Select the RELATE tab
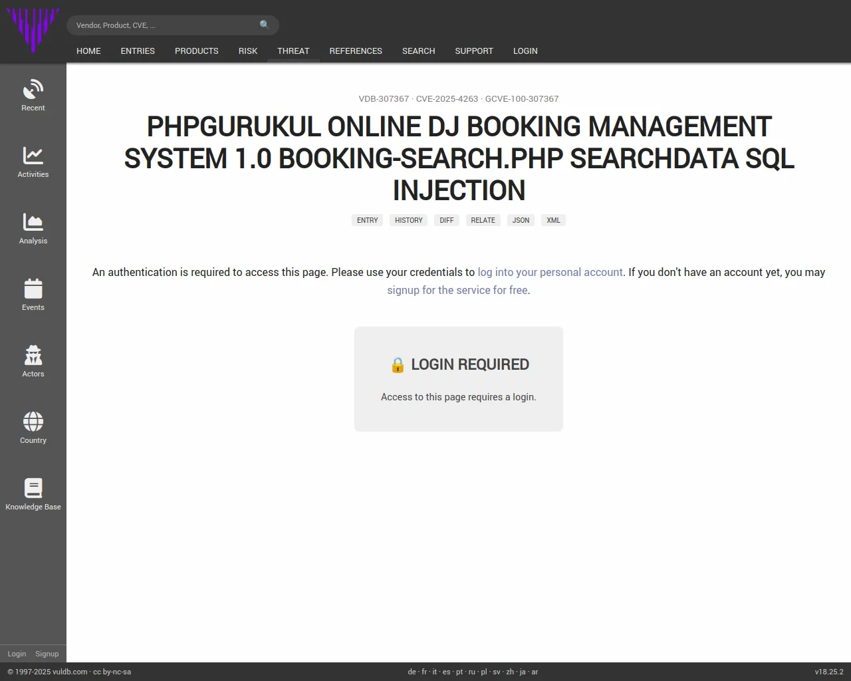This screenshot has width=851, height=681. click(x=483, y=220)
